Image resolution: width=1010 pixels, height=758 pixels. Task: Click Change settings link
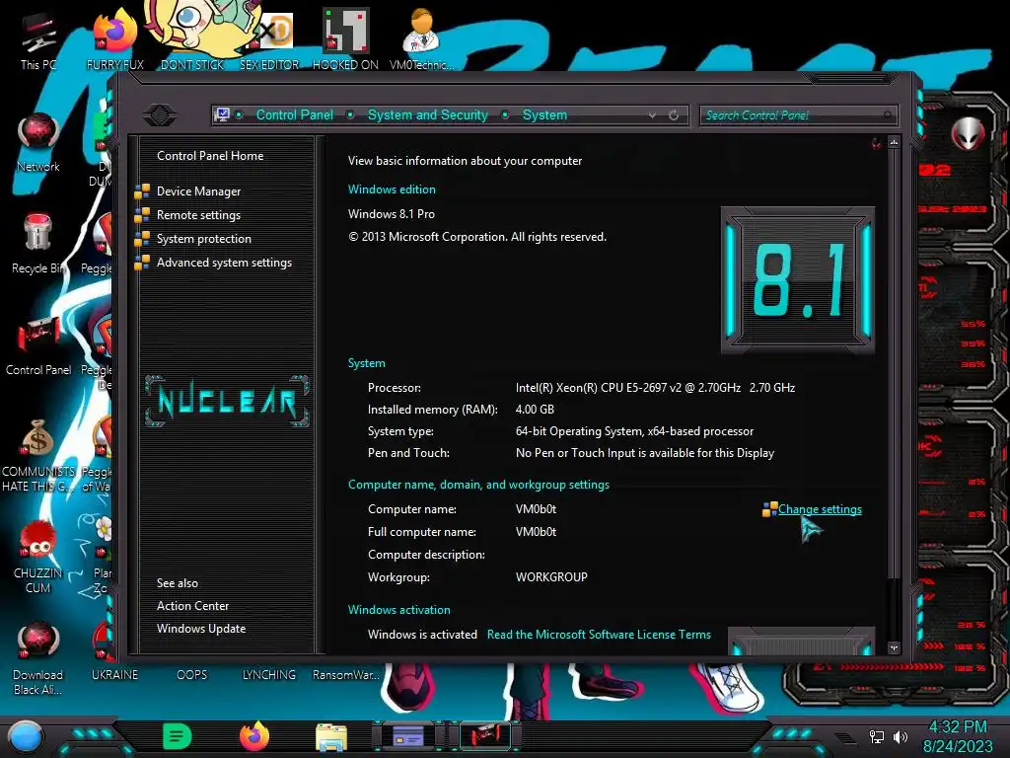coord(820,509)
